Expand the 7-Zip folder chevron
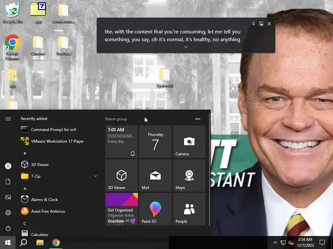 tap(96, 176)
